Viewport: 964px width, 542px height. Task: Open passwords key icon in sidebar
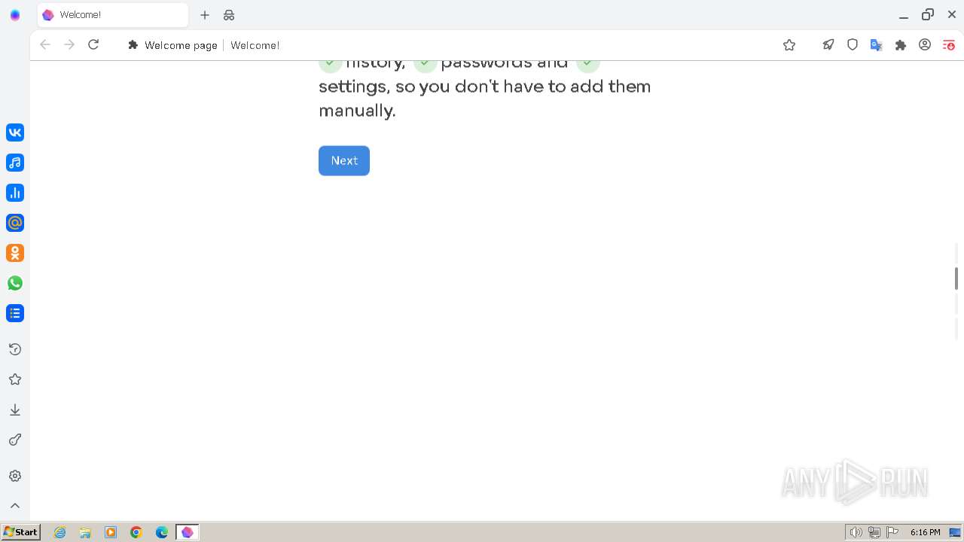coord(15,440)
